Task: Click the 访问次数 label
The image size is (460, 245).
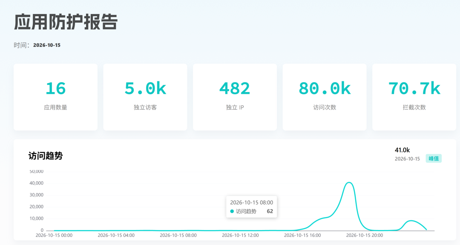Action: [325, 107]
